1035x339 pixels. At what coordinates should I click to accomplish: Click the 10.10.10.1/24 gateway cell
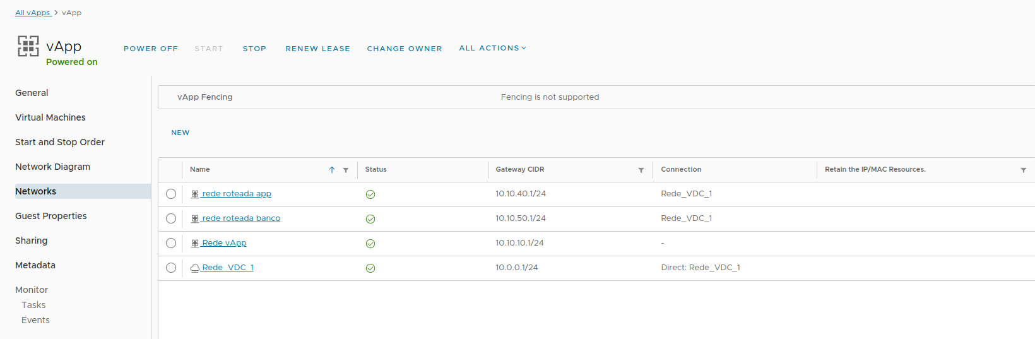(519, 243)
